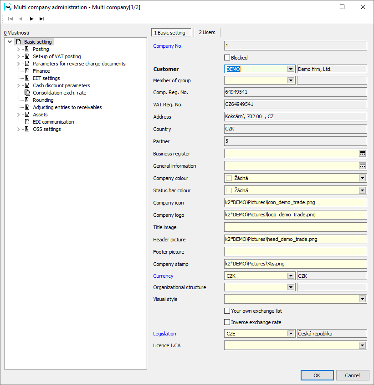Enable the Blocked checkbox
The image size is (374, 385).
click(227, 58)
